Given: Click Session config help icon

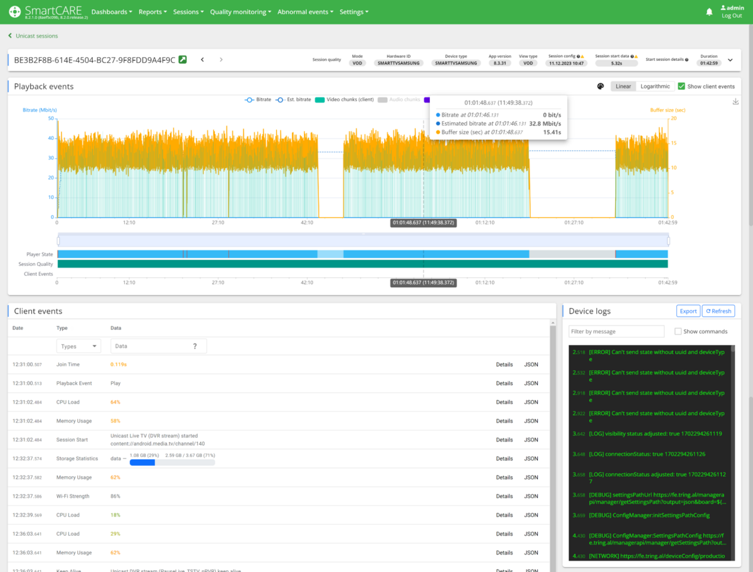Looking at the screenshot, I should click(578, 56).
